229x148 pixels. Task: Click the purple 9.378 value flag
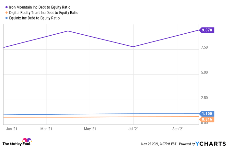coord(207,30)
